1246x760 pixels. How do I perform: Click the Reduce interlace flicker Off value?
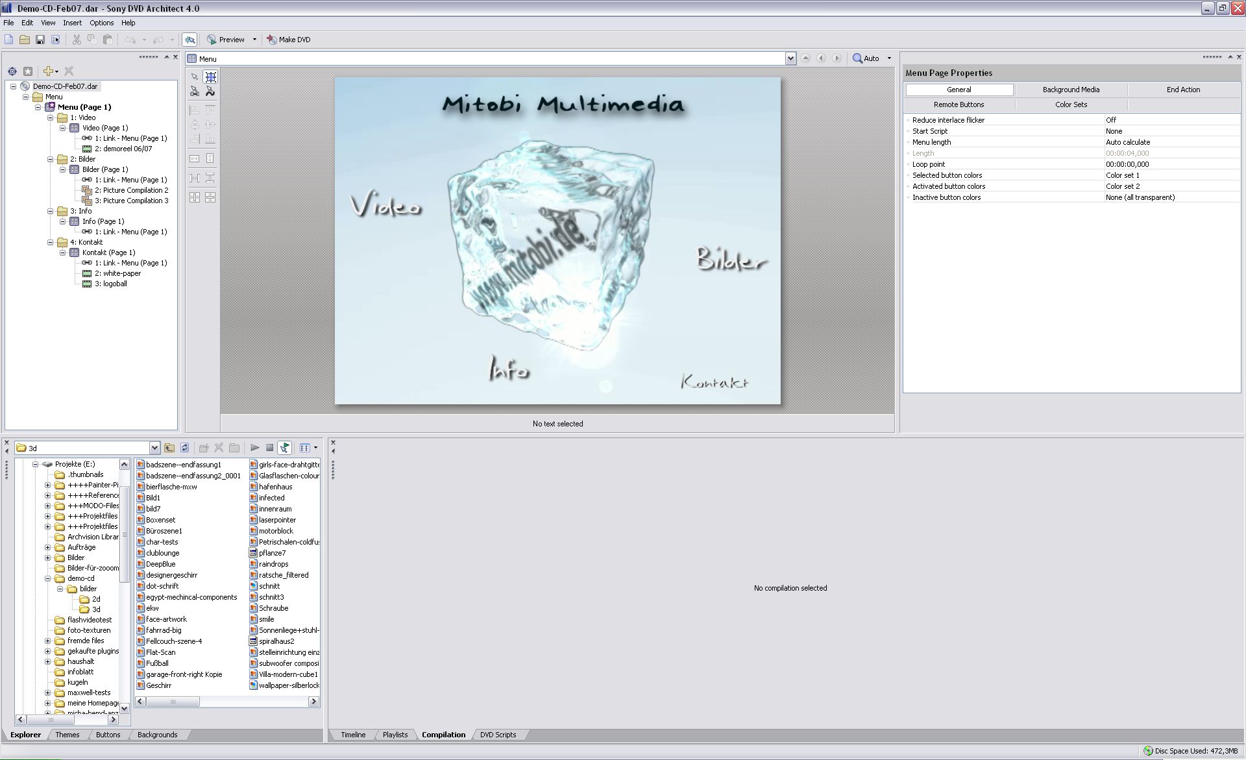(x=1172, y=120)
